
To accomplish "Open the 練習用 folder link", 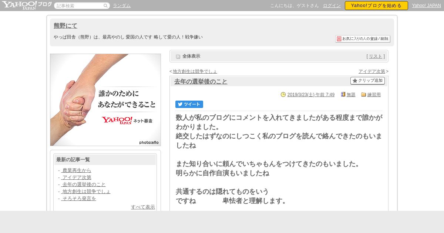I will pyautogui.click(x=374, y=95).
